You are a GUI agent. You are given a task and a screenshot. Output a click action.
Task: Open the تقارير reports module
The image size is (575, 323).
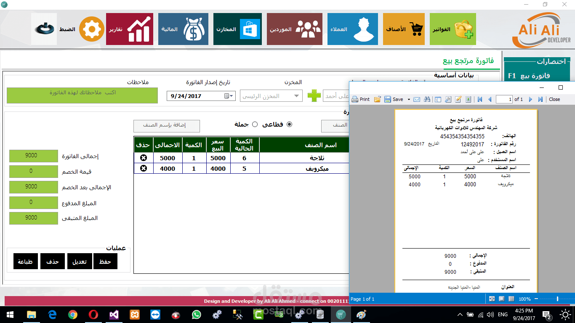129,29
